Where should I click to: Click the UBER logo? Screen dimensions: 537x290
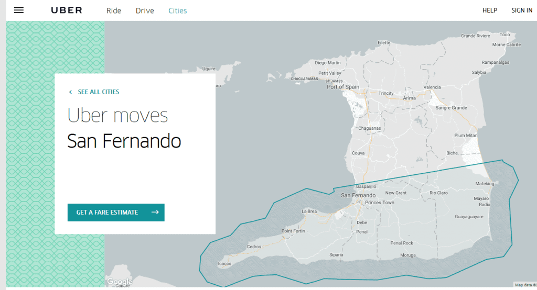(67, 10)
